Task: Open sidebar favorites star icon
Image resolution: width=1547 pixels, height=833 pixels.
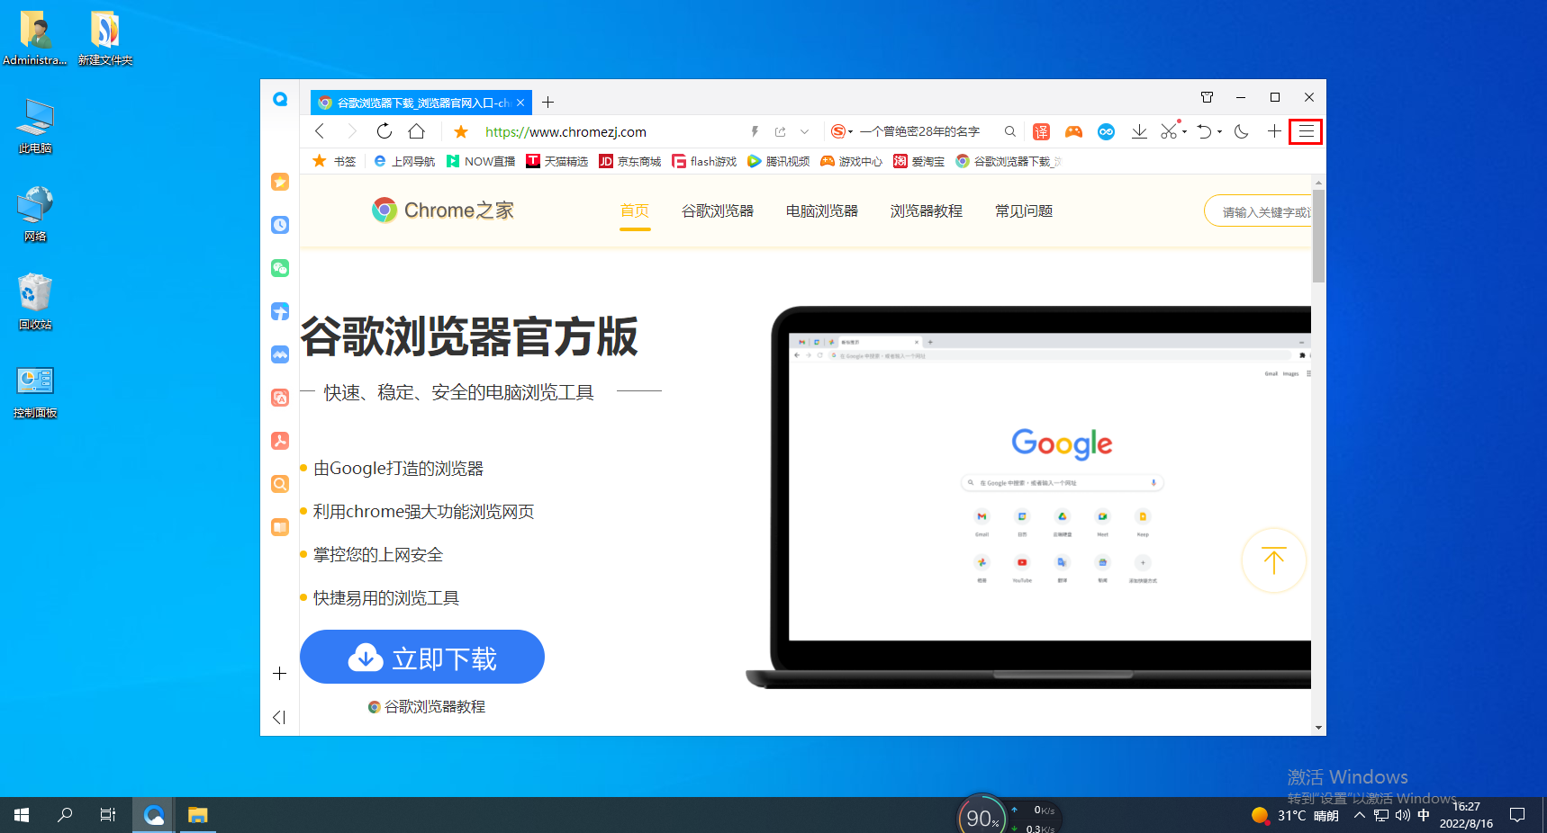Action: point(280,182)
